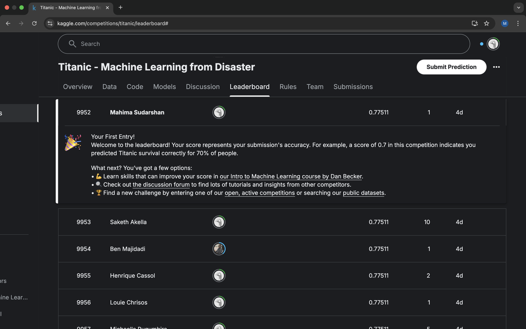The height and width of the screenshot is (329, 526).
Task: Click rank number 9954
Action: click(83, 249)
